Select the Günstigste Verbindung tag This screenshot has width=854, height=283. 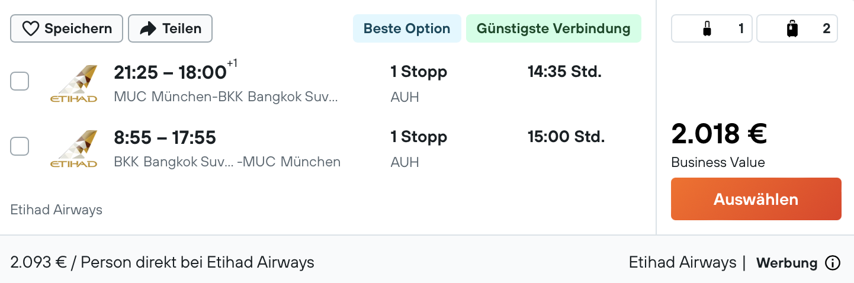pyautogui.click(x=553, y=28)
